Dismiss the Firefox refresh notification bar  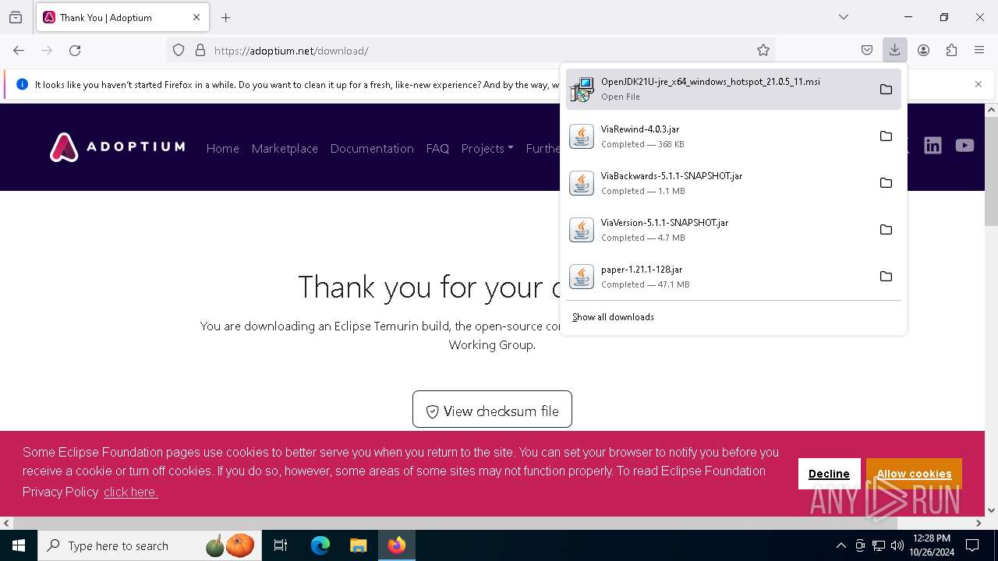point(979,84)
